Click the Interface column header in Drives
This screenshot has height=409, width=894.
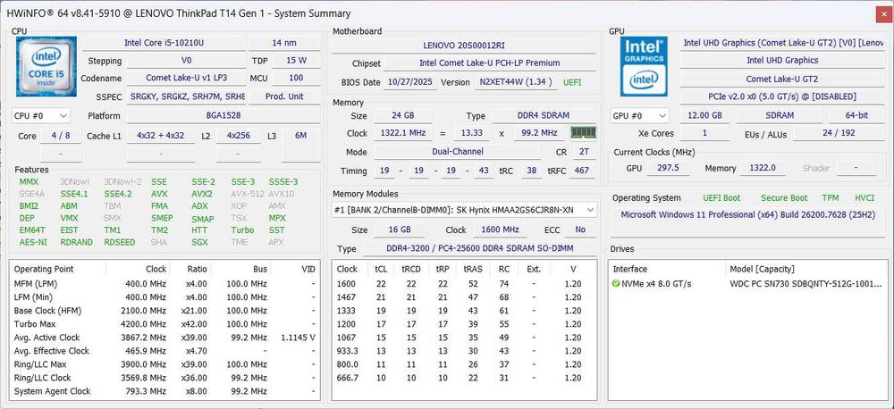pos(668,270)
